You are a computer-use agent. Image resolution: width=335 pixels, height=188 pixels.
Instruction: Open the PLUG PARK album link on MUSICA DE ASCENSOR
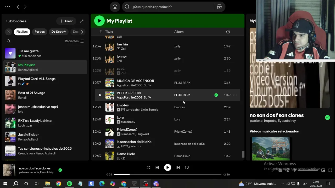click(x=182, y=83)
